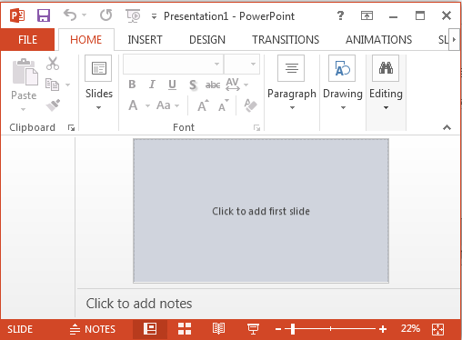Click the SLIDE status bar indicator
Viewport: 462px width, 340px height.
[20, 329]
